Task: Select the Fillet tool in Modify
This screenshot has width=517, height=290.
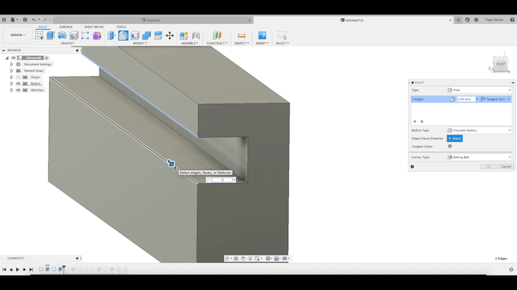Action: point(123,35)
